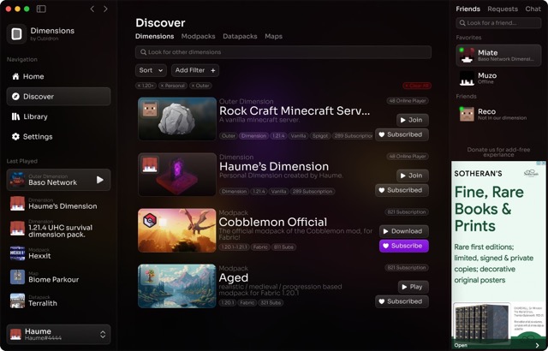The height and width of the screenshot is (351, 548).
Task: Click Rock Craft owner avatar on thumbnail
Action: pos(150,109)
